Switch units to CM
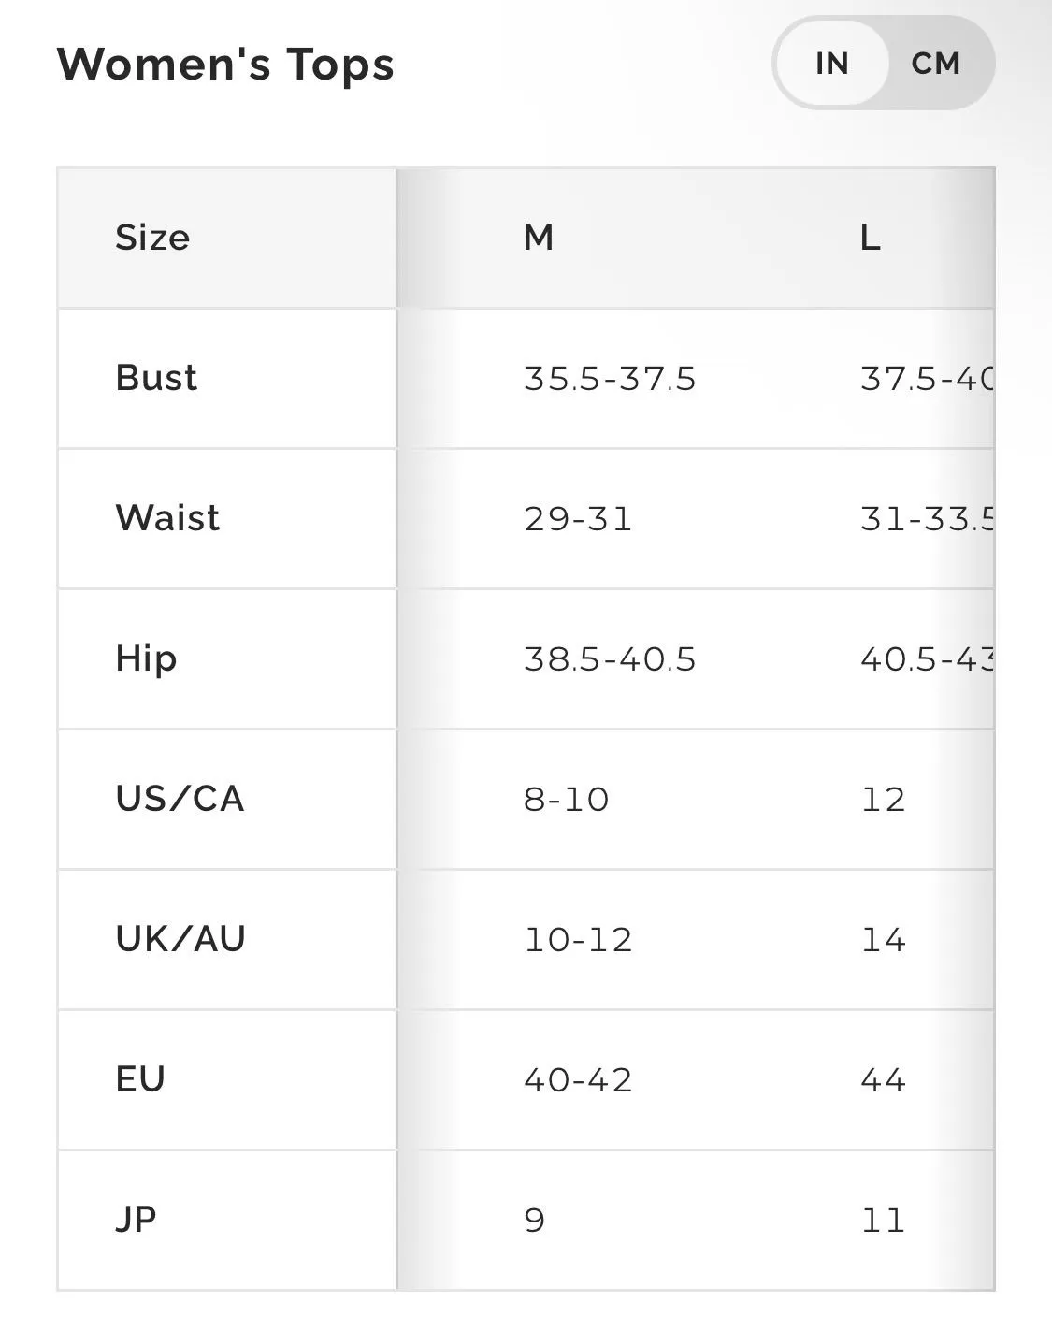The image size is (1052, 1330). 936,64
